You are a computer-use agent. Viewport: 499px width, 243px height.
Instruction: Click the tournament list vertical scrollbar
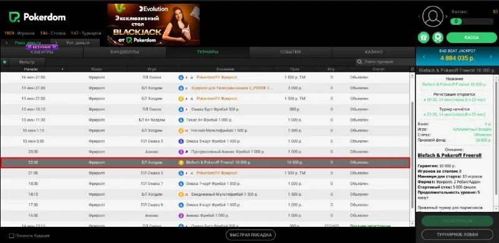click(413, 155)
